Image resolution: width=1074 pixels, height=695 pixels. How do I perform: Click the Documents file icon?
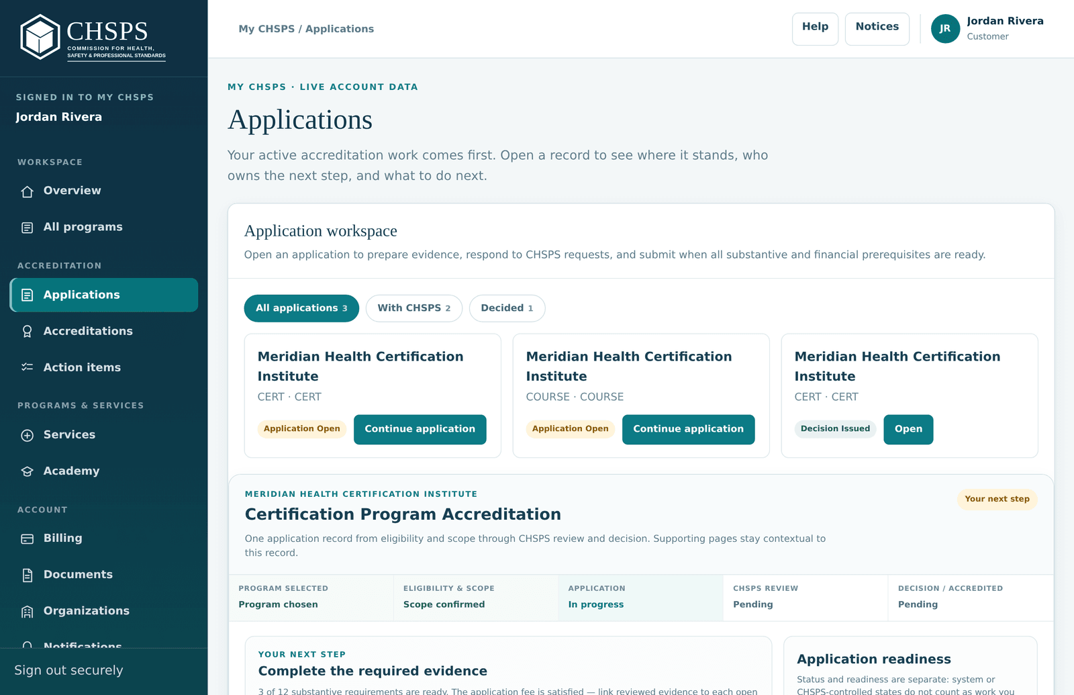27,575
